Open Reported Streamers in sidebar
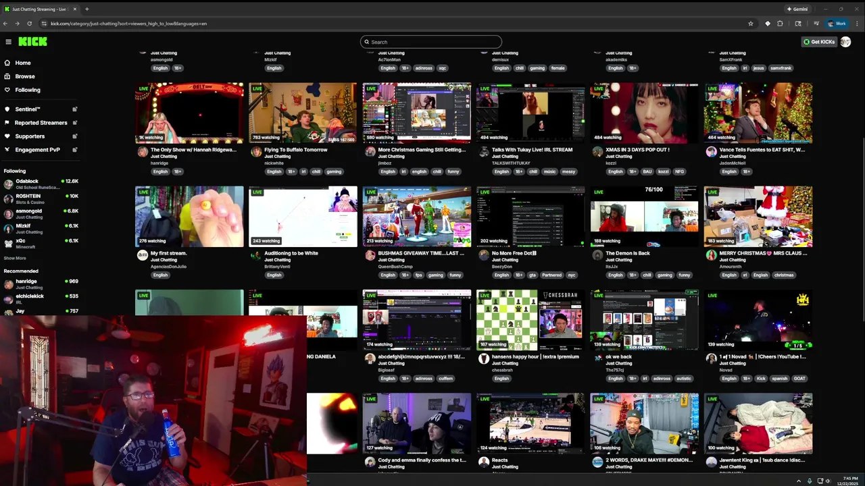The width and height of the screenshot is (865, 486). (x=41, y=123)
